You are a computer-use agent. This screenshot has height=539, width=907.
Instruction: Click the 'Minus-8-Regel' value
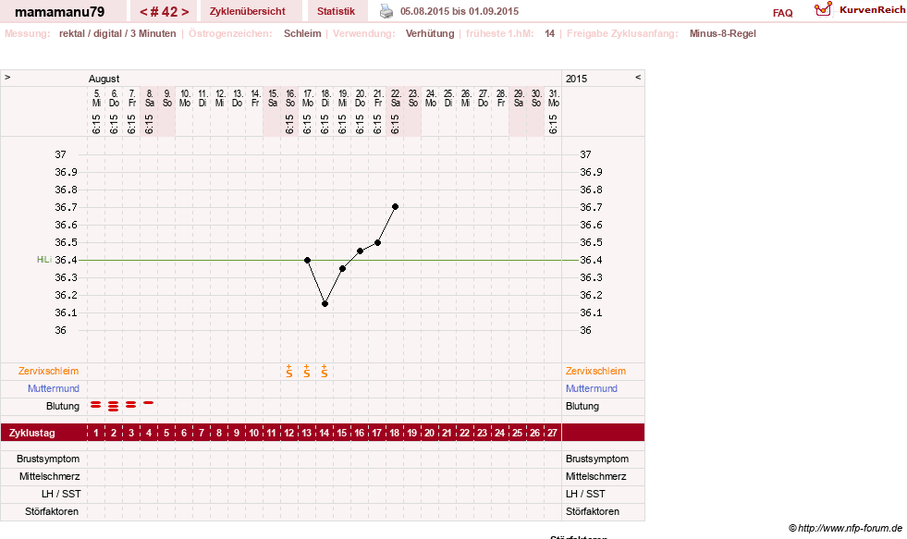click(722, 33)
